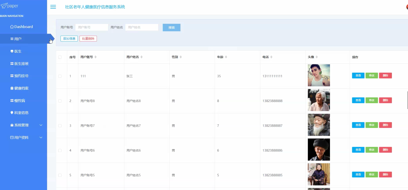This screenshot has width=408, height=190.
Task: Click the 预约挂号 grid icon
Action: 12,76
